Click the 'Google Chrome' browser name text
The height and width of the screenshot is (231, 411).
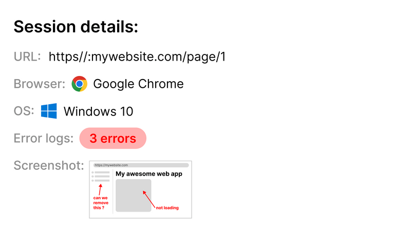(x=138, y=84)
